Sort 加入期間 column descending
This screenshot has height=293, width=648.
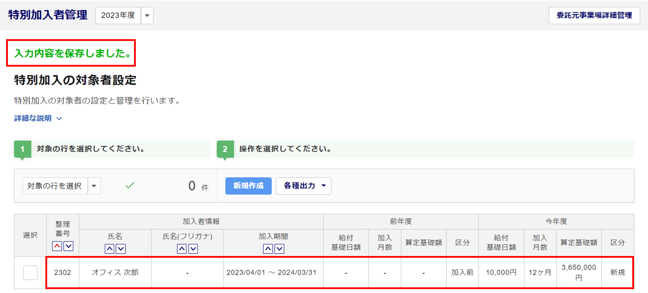[279, 249]
